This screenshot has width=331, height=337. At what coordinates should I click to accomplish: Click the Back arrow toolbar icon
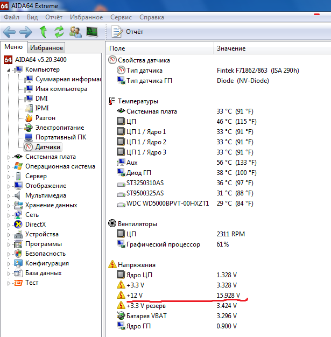point(9,32)
